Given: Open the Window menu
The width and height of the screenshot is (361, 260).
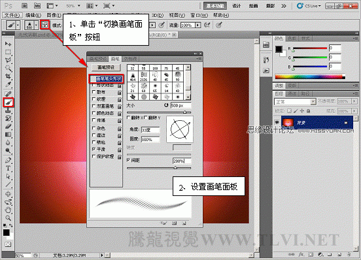Looking at the screenshot, I should tap(199, 15).
